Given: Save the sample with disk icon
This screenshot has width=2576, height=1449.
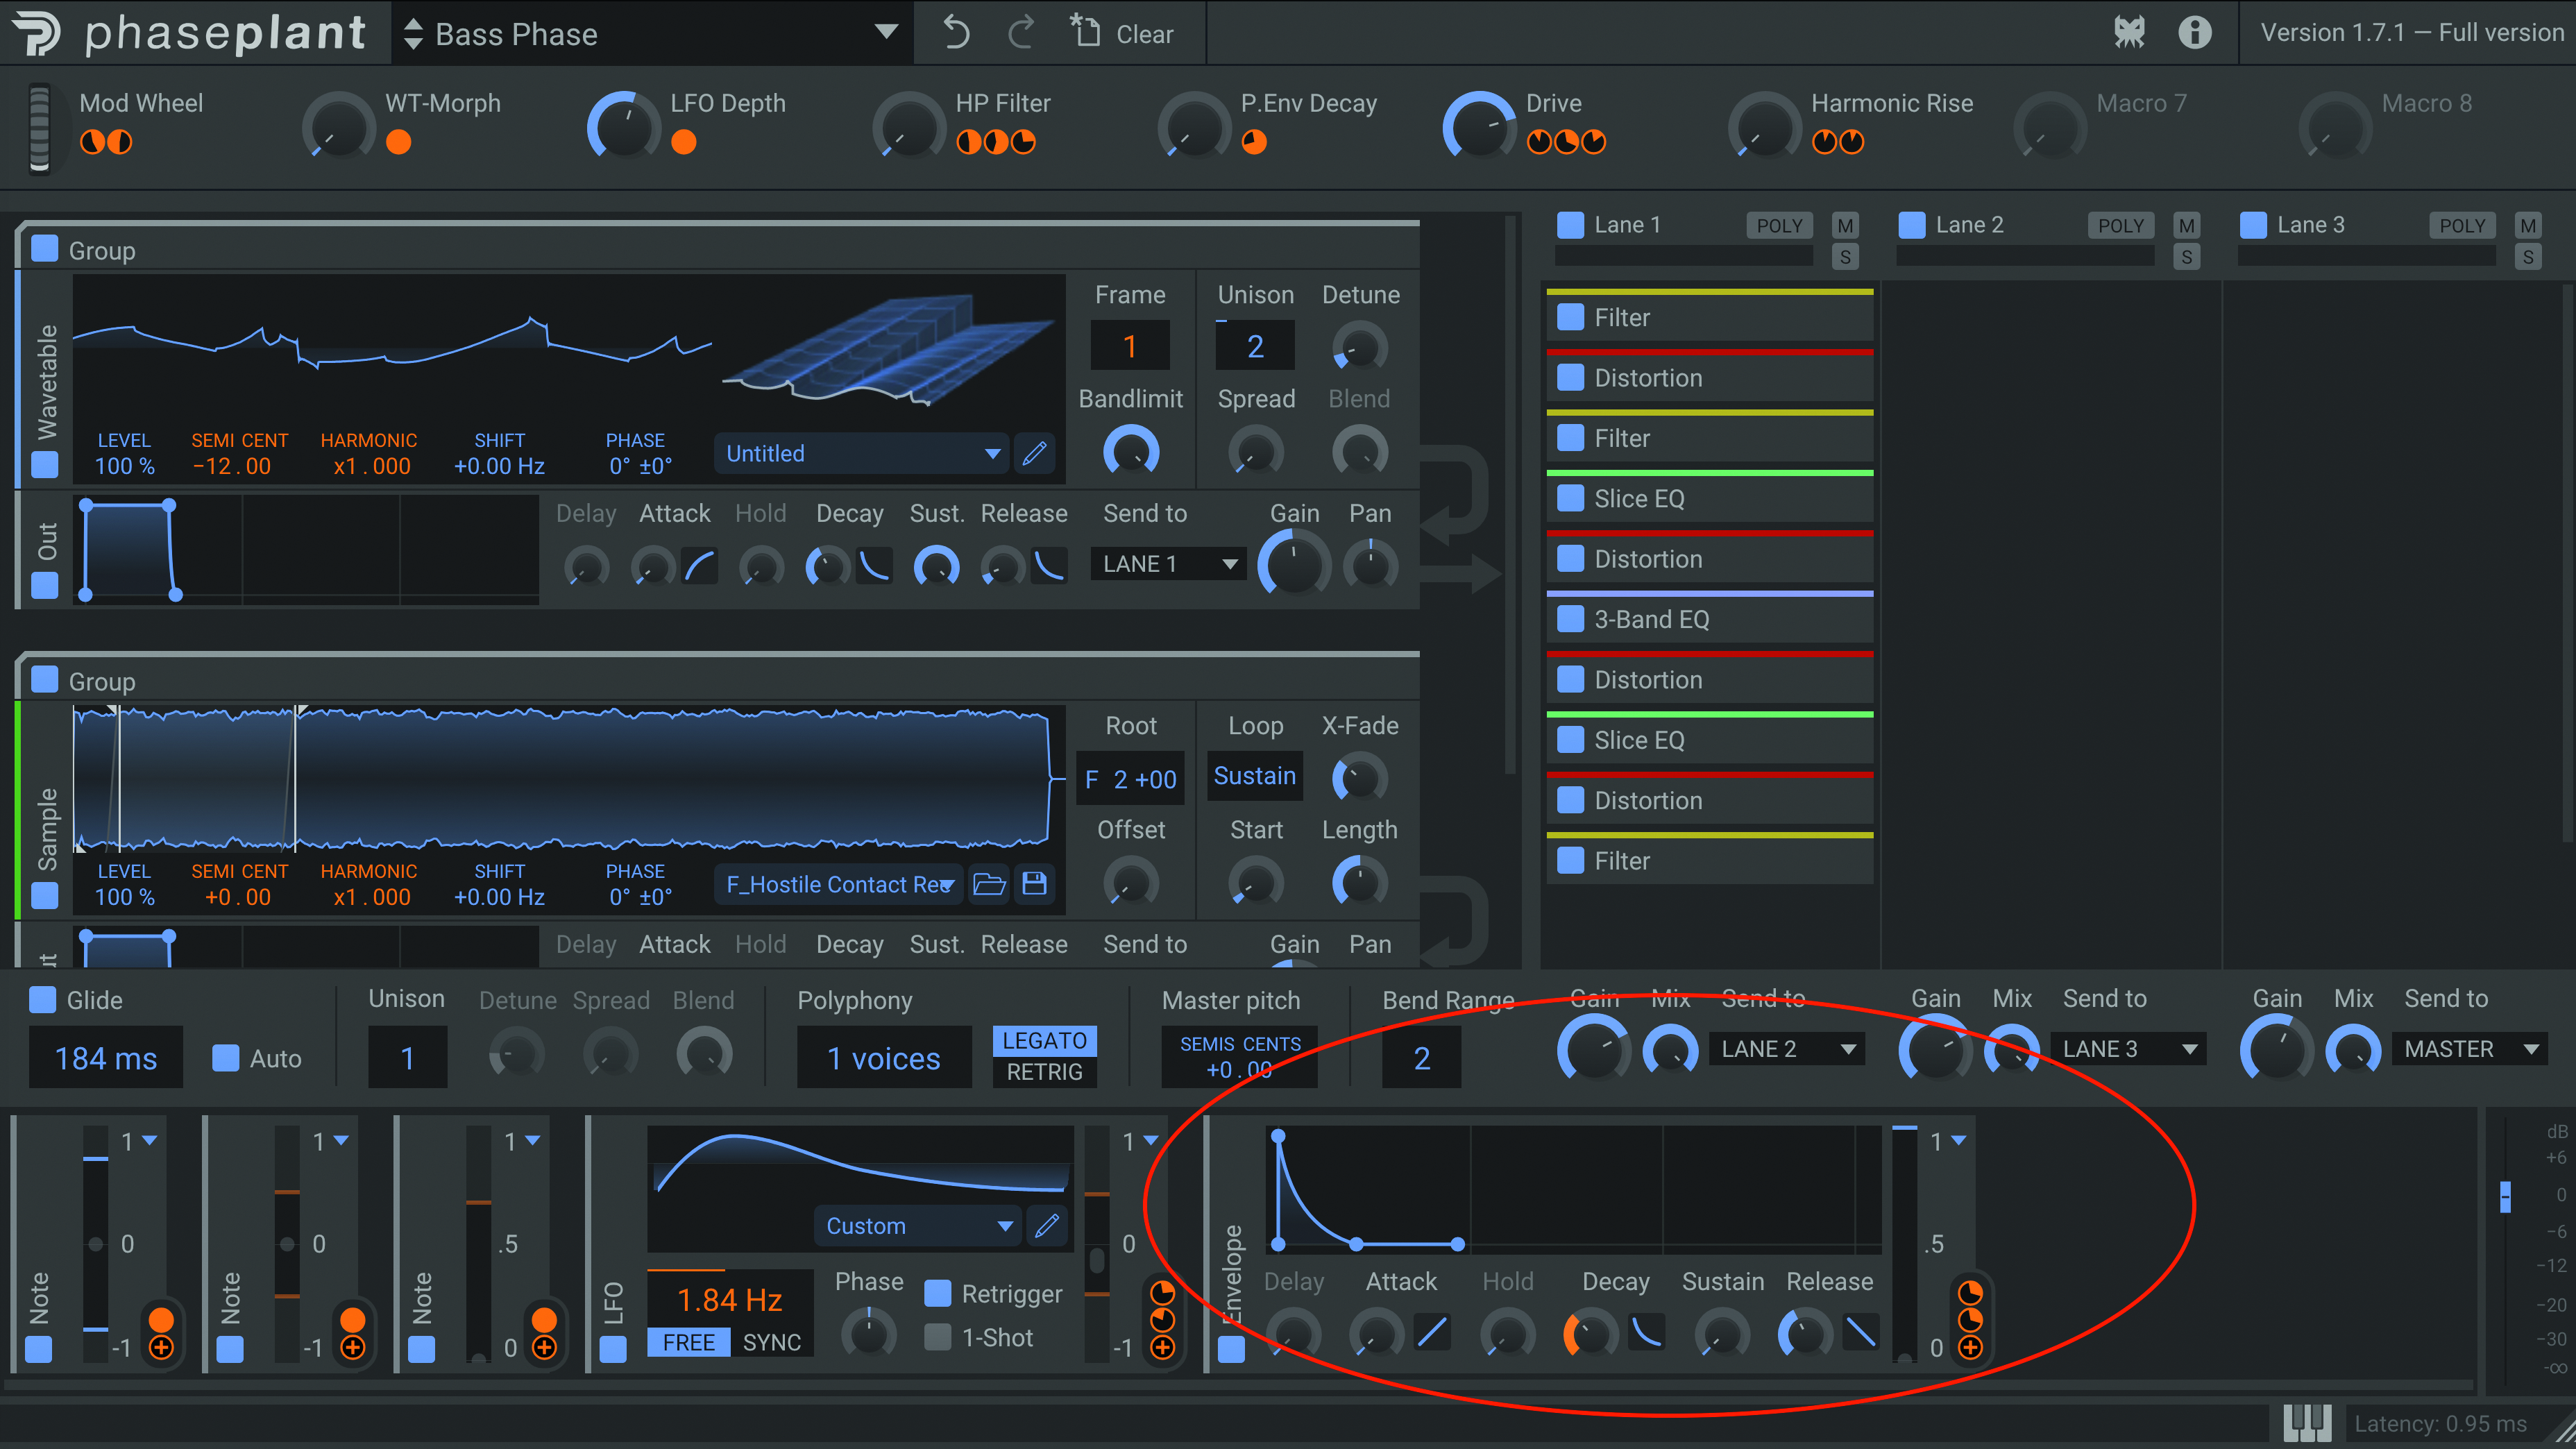Looking at the screenshot, I should (1035, 884).
